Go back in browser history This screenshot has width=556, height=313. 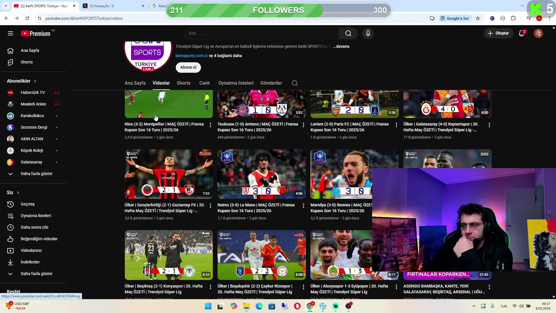[x=6, y=18]
